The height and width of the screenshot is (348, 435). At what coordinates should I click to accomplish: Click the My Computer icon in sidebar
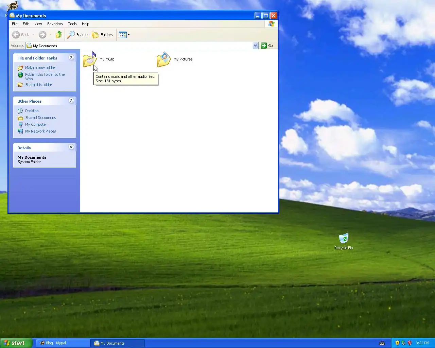tap(20, 124)
